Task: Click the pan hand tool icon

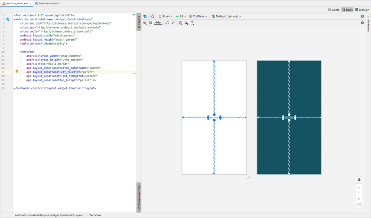Action: tap(359, 180)
